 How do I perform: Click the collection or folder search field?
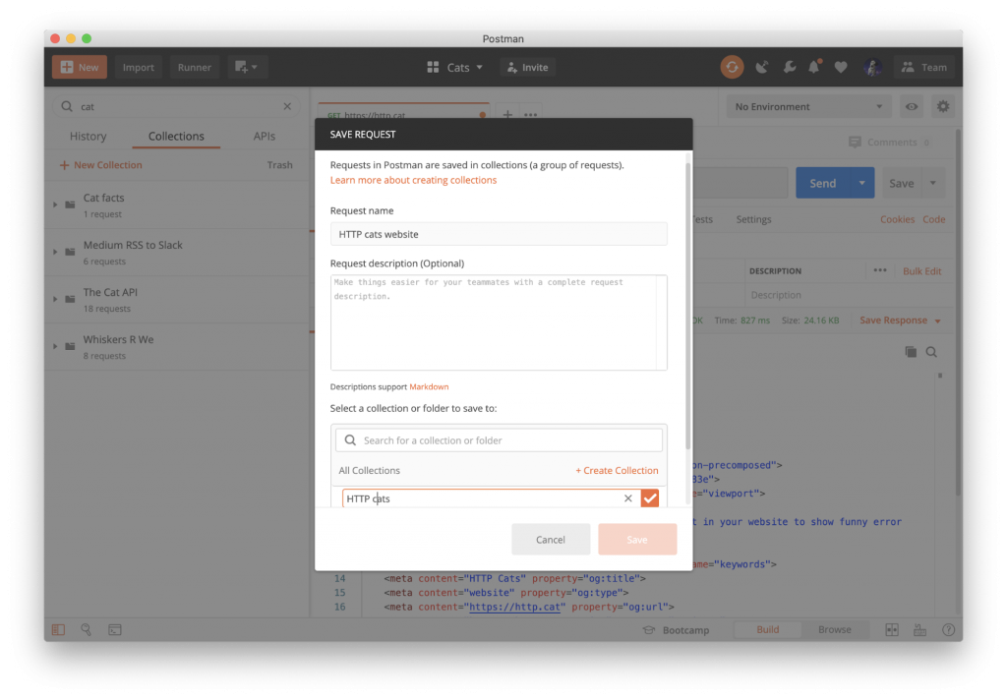(499, 440)
